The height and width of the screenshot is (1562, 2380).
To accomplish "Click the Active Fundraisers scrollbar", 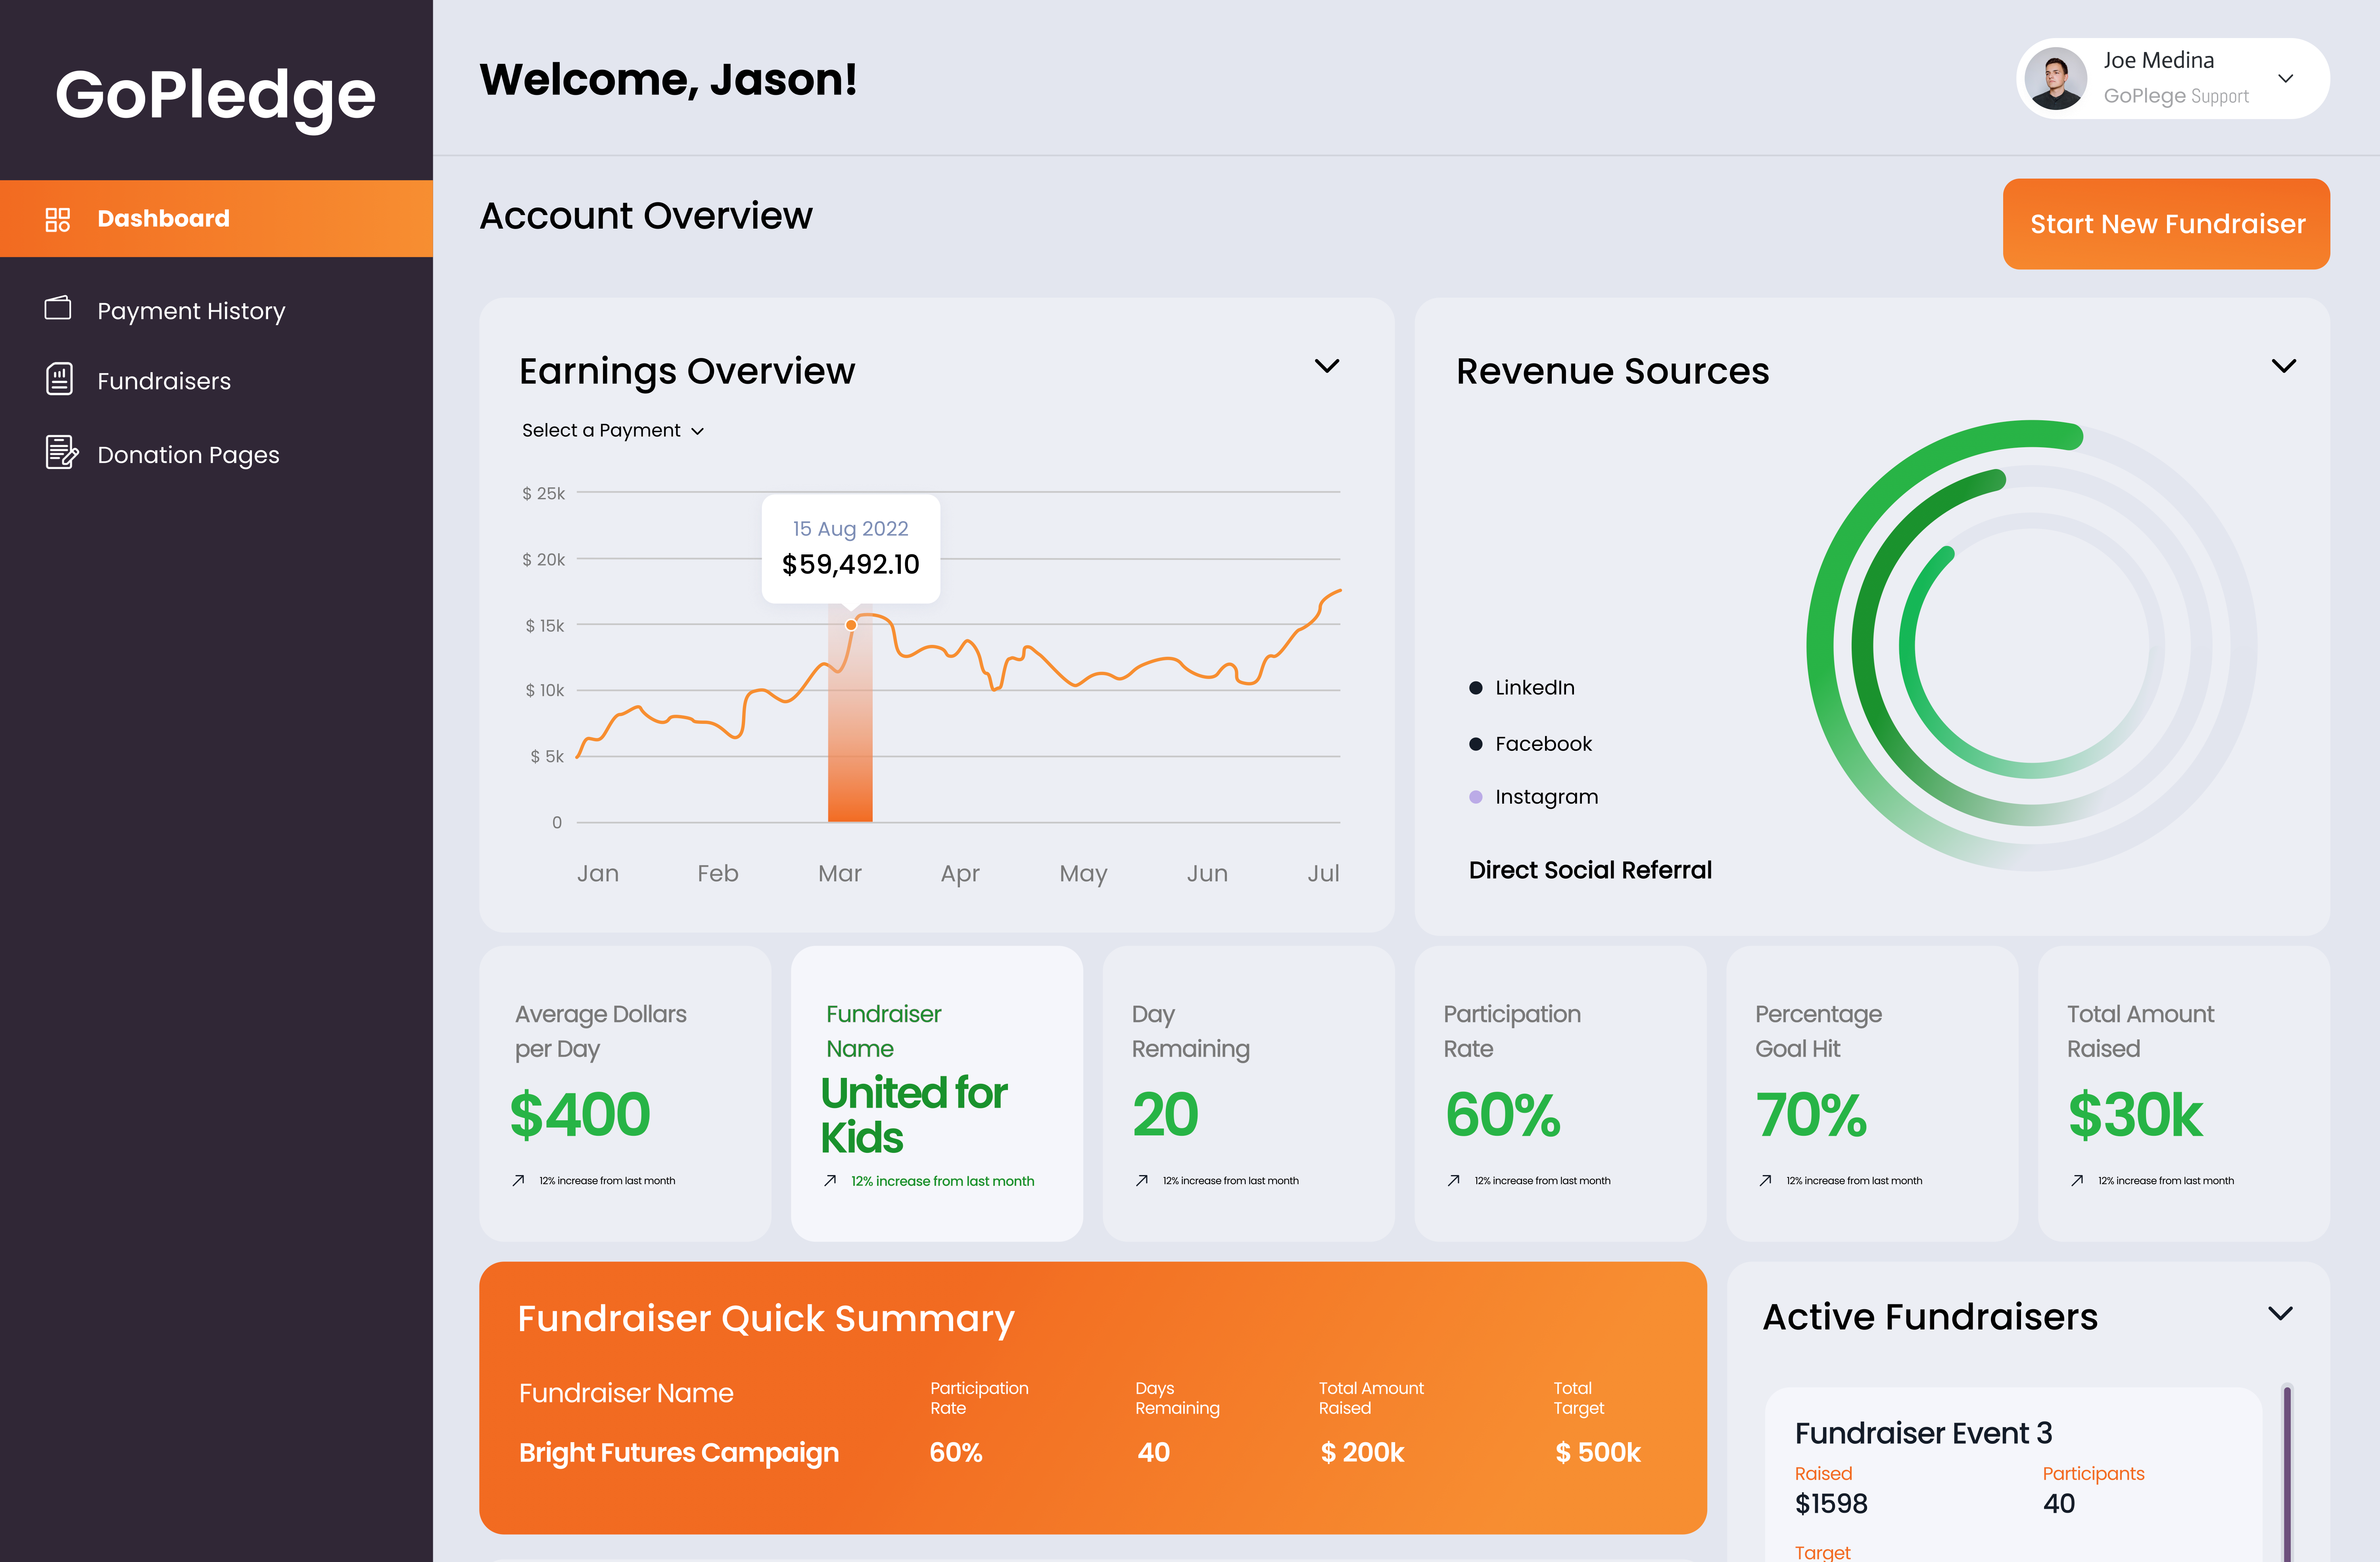I will click(x=2287, y=1471).
